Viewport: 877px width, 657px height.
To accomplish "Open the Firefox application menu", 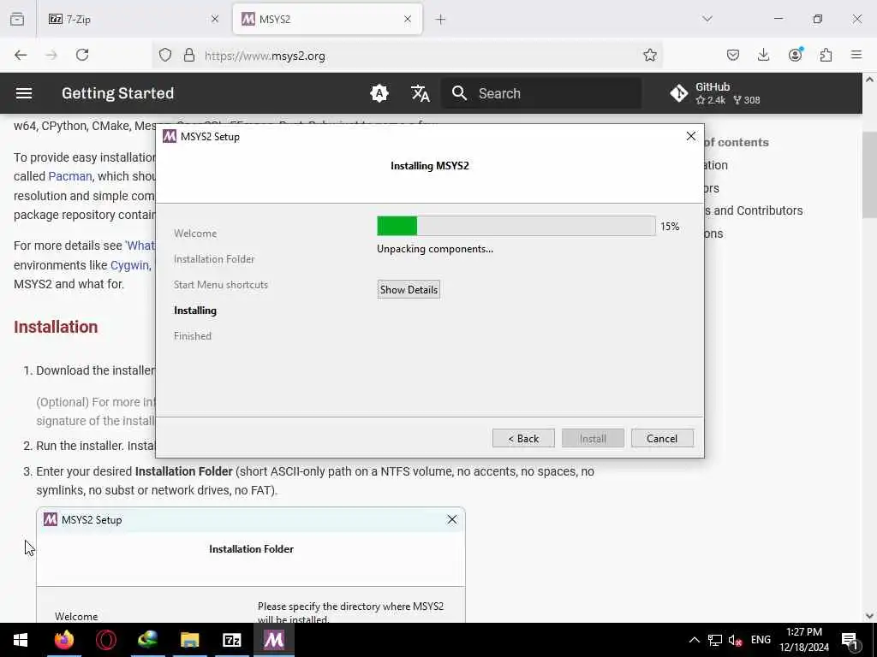I will click(856, 55).
